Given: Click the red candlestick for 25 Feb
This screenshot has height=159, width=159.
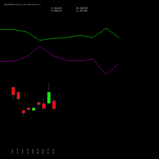Looking at the screenshot, I should pos(54,105).
